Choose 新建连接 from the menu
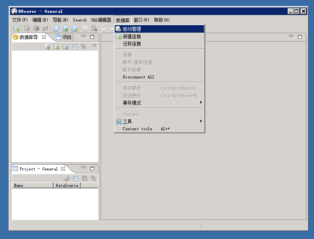 (x=159, y=36)
